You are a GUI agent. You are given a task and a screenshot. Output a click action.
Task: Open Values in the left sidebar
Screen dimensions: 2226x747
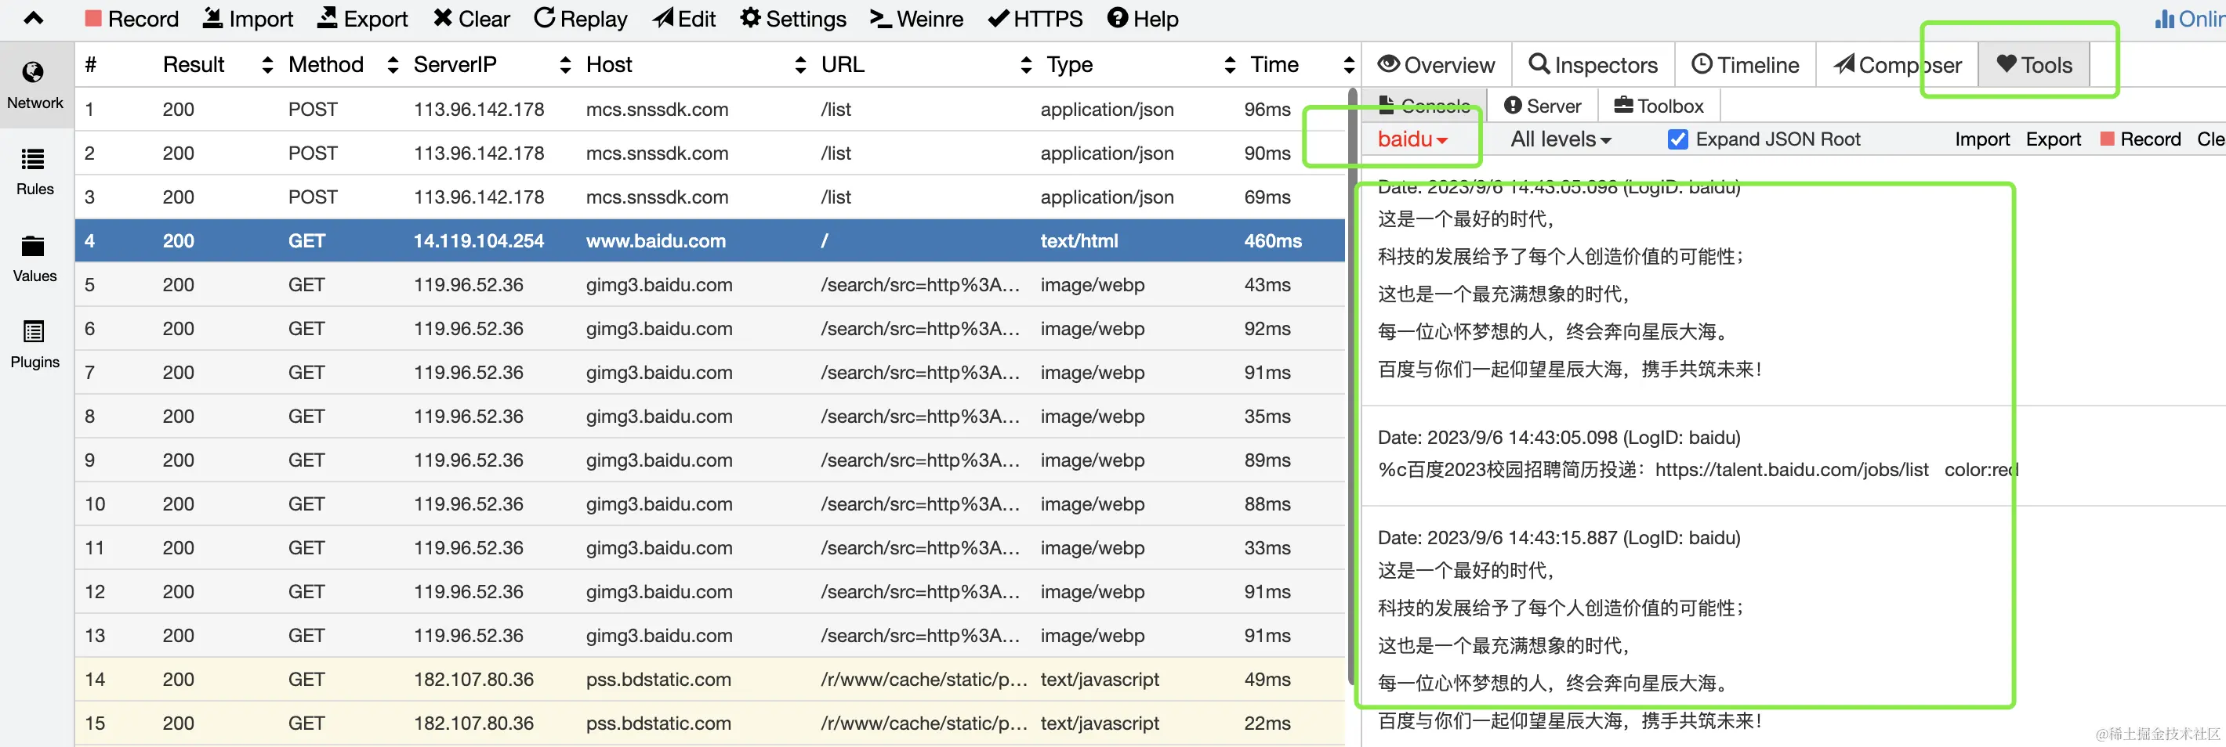click(34, 258)
